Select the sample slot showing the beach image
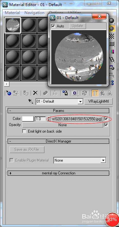119x227 pixels. (x=13, y=25)
